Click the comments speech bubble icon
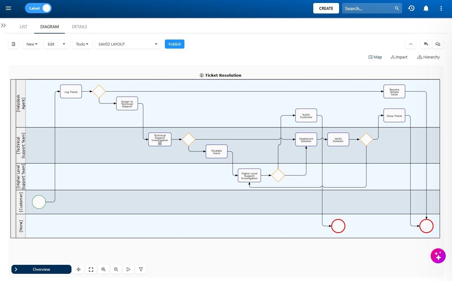The width and height of the screenshot is (452, 281). (x=438, y=44)
